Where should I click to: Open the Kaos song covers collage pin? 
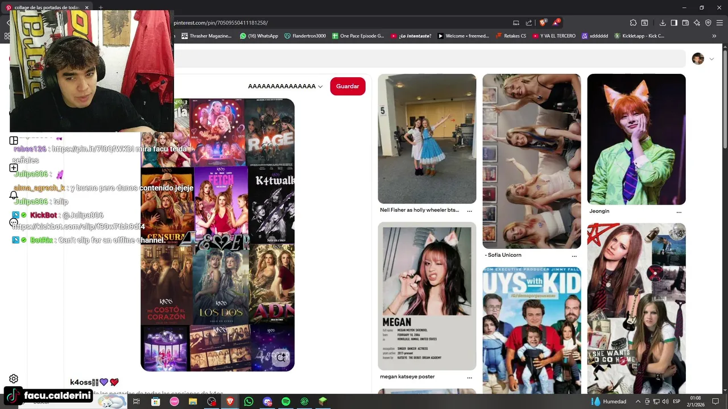[x=217, y=235]
